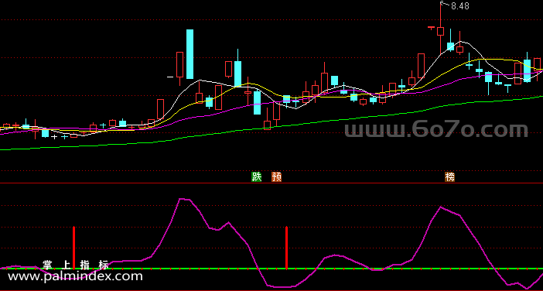
Task: Click the 掌上指标 text label
Action: point(76,265)
